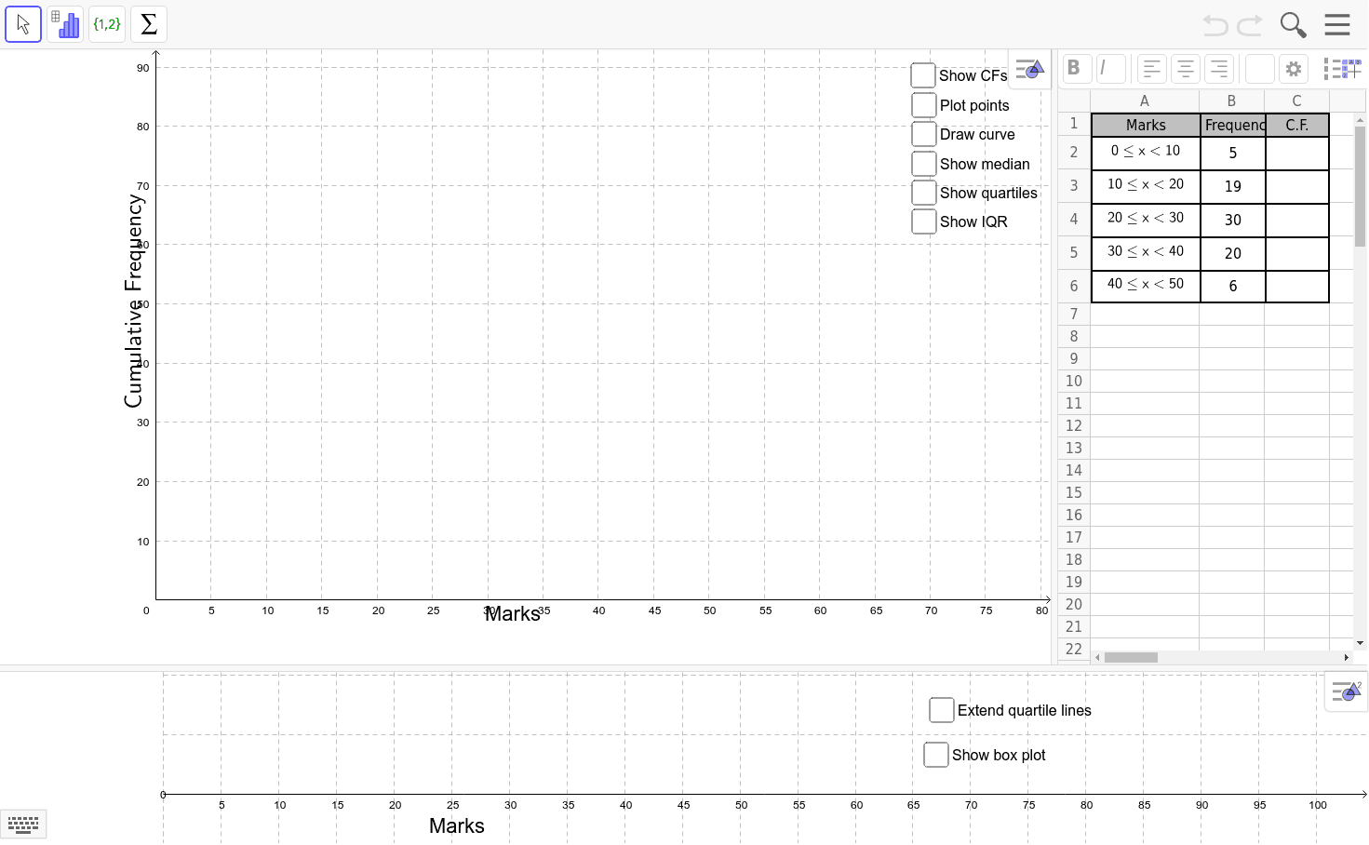Screen dimensions: 1369x845
Task: Align spreadsheet cell text left
Action: point(1151,68)
